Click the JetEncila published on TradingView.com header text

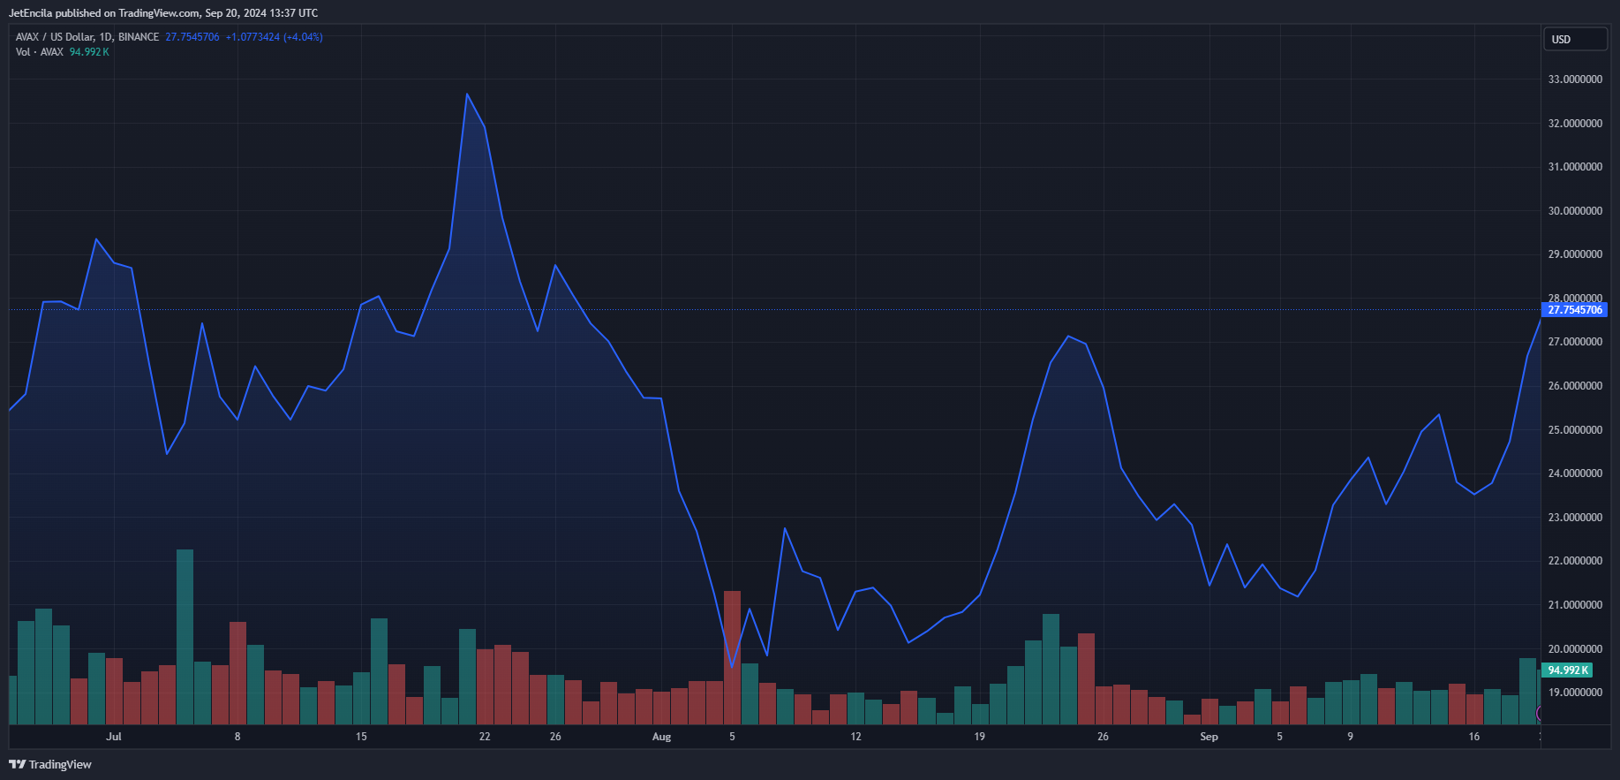point(163,13)
